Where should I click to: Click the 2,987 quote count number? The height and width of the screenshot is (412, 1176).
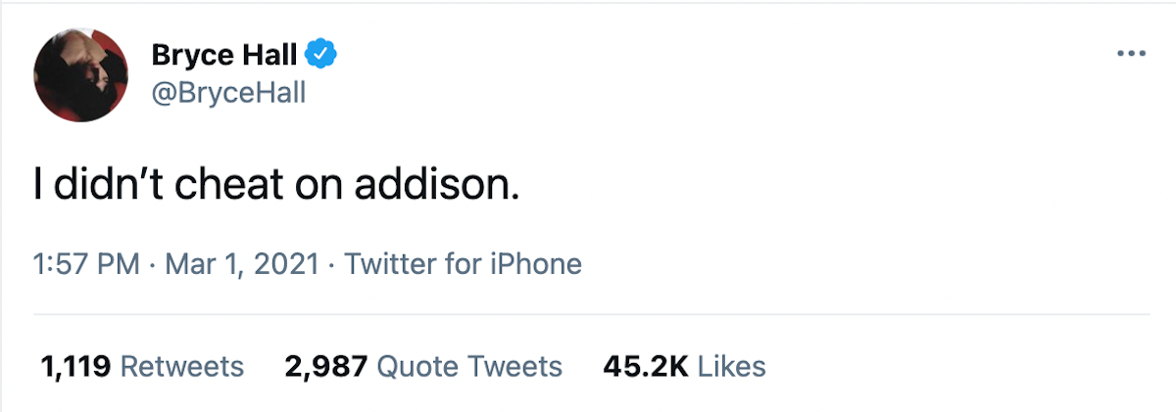pos(326,367)
